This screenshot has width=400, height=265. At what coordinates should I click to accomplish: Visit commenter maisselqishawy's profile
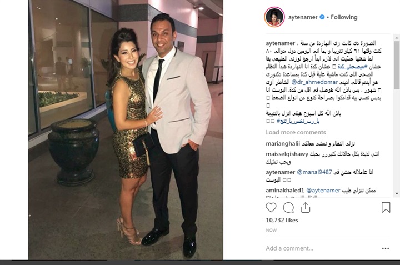(287, 154)
